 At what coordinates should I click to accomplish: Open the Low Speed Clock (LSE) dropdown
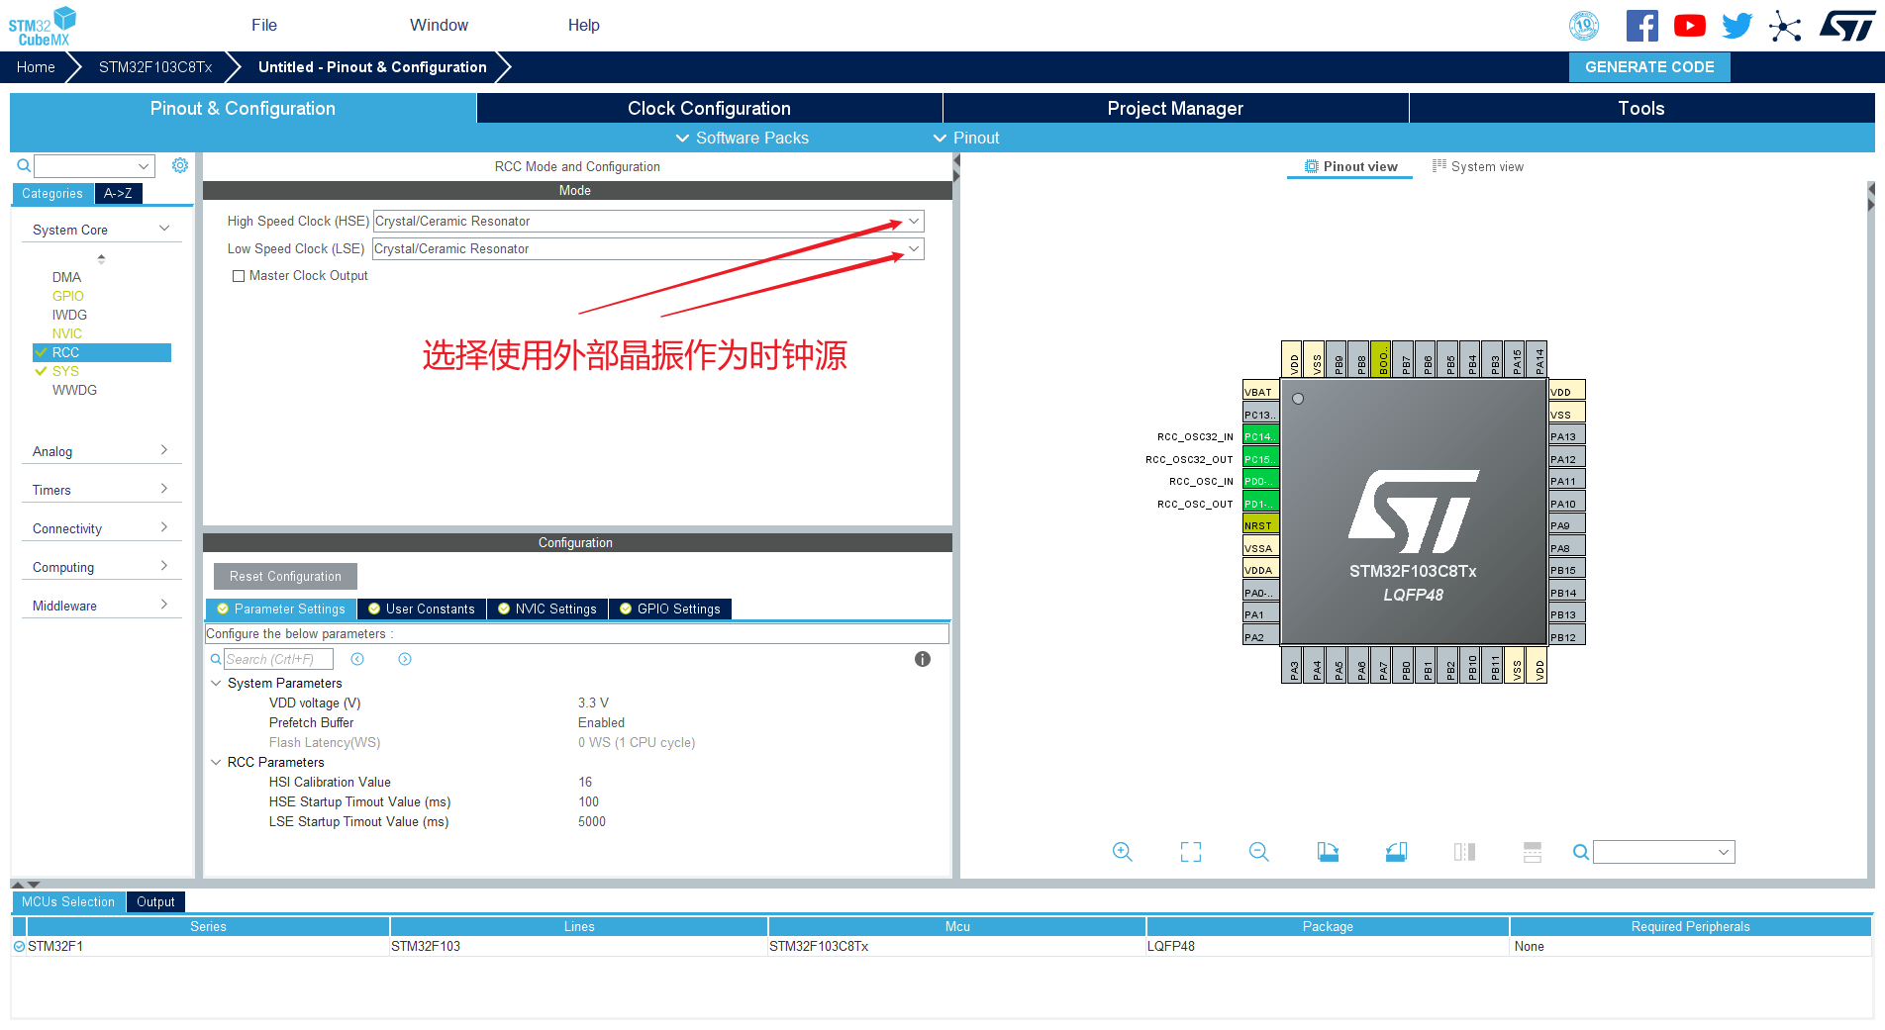(648, 248)
